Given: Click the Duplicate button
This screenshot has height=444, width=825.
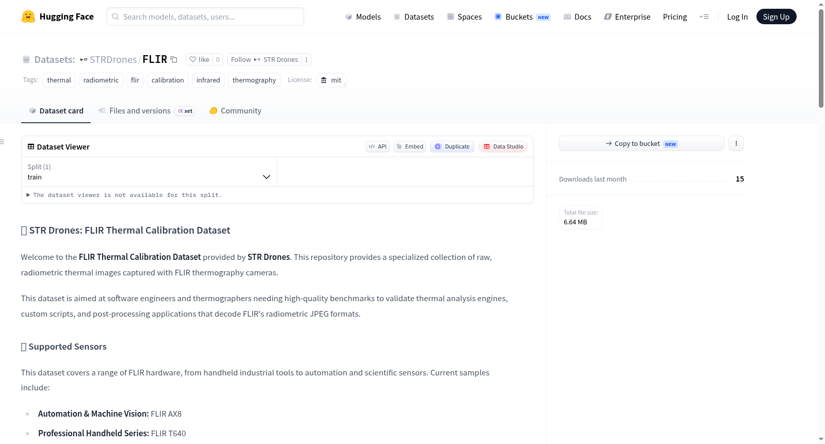Looking at the screenshot, I should pos(452,146).
